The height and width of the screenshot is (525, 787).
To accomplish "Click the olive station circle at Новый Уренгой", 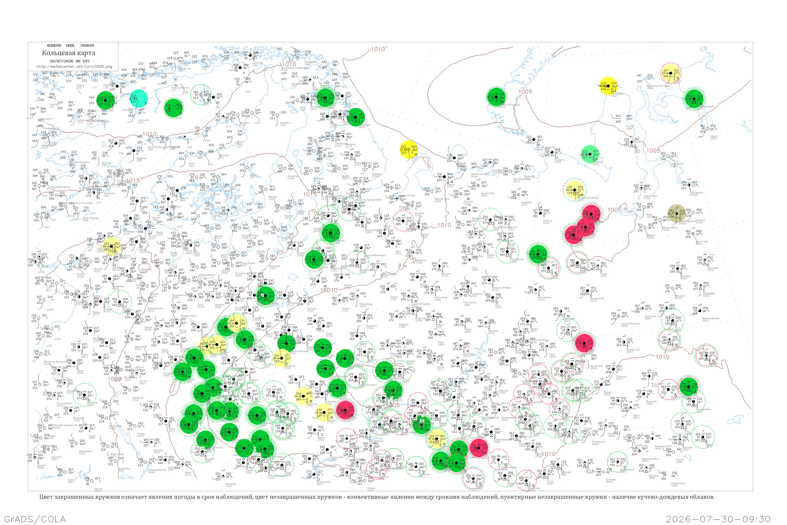I will pos(676,214).
